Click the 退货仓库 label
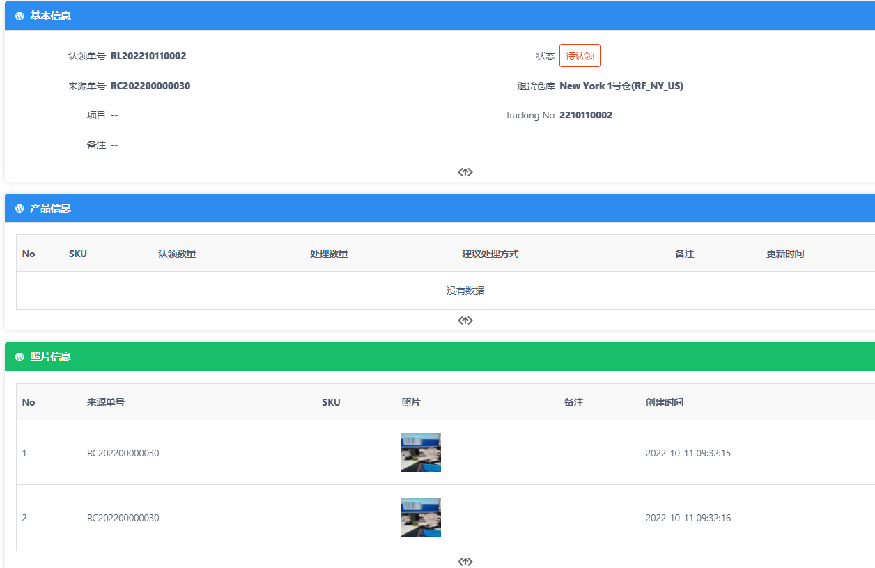This screenshot has height=568, width=875. pos(536,86)
